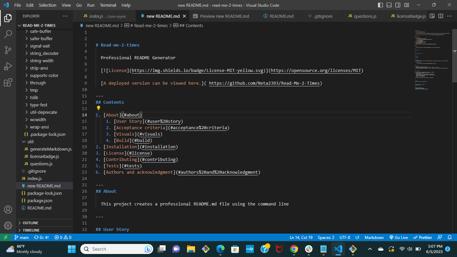Open the Extensions view
The width and height of the screenshot is (457, 257).
point(8,82)
